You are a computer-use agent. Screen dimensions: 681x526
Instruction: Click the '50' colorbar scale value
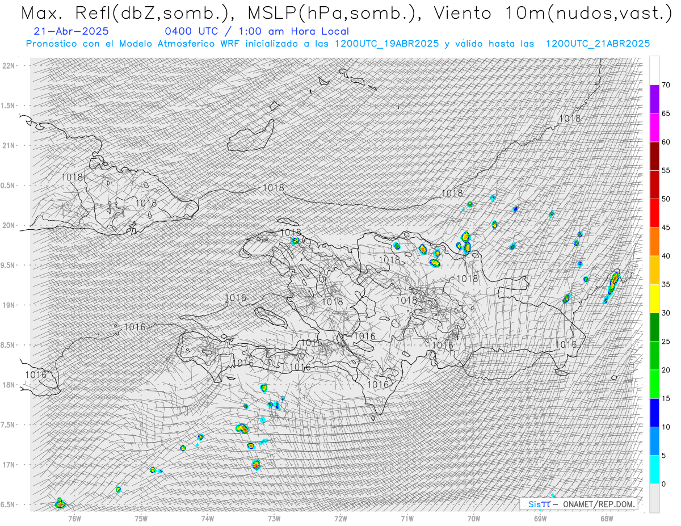pyautogui.click(x=666, y=199)
